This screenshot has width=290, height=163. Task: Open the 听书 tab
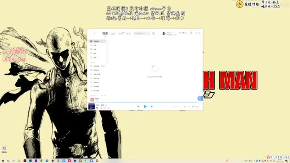[120, 34]
